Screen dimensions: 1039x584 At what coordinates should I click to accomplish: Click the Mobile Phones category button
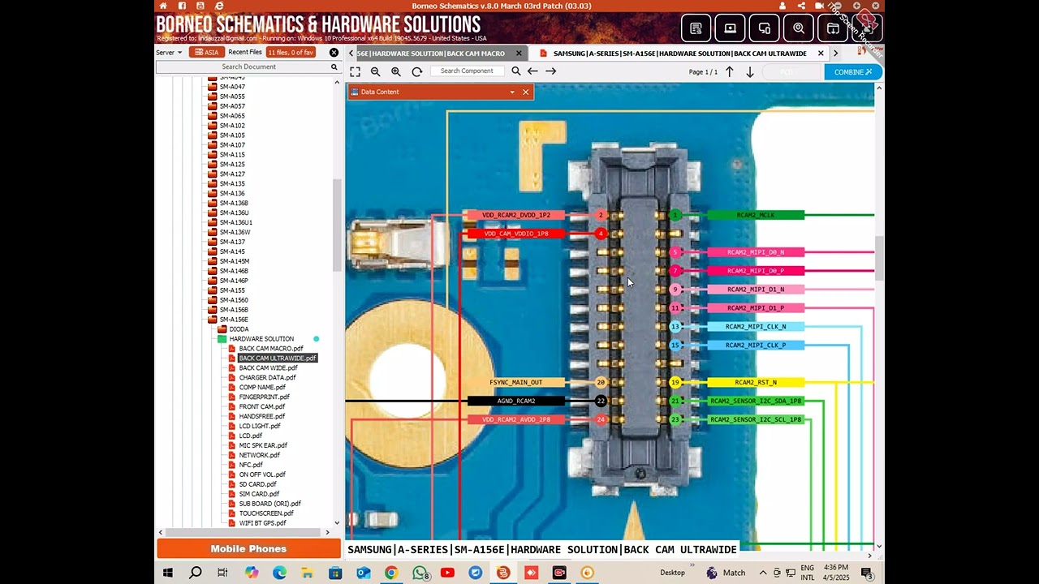[x=248, y=549]
